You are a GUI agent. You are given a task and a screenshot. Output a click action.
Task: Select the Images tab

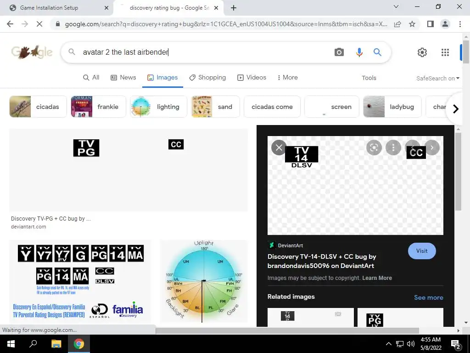(x=162, y=77)
